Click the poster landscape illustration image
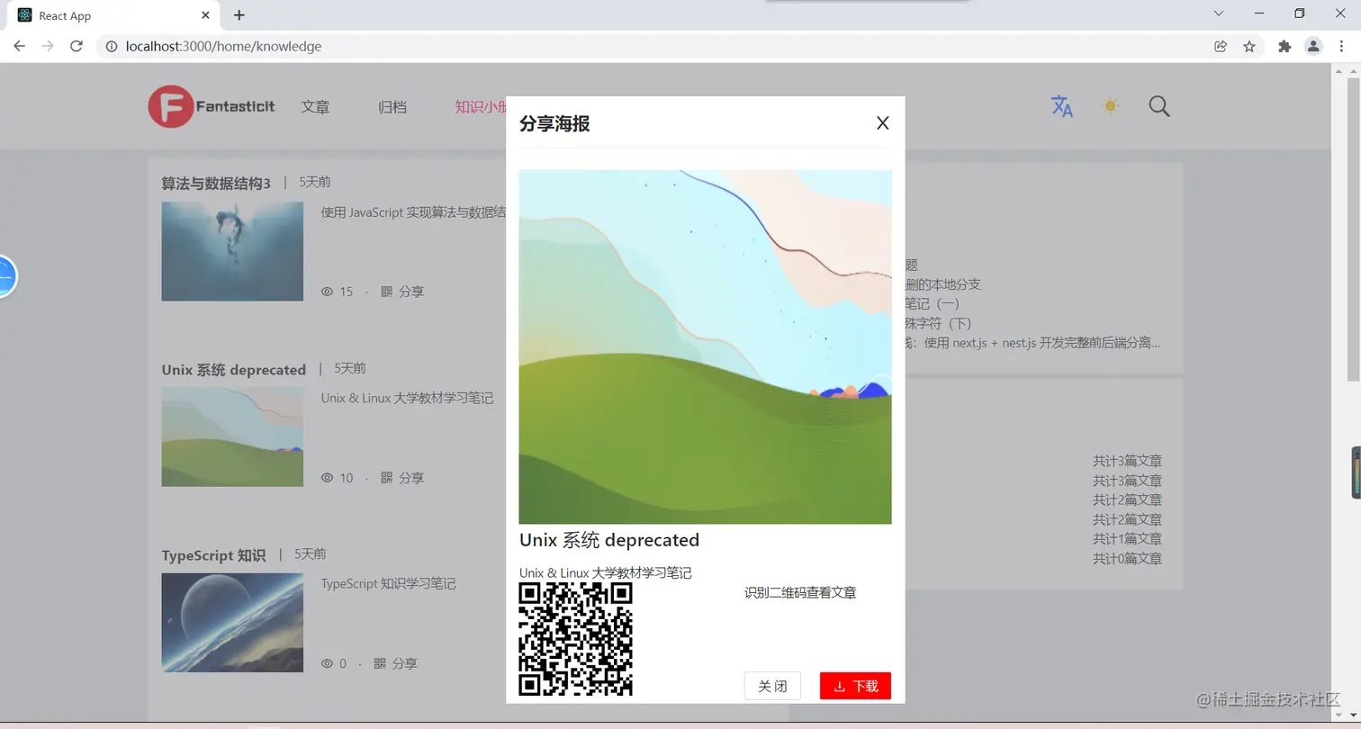The image size is (1361, 729). click(706, 346)
